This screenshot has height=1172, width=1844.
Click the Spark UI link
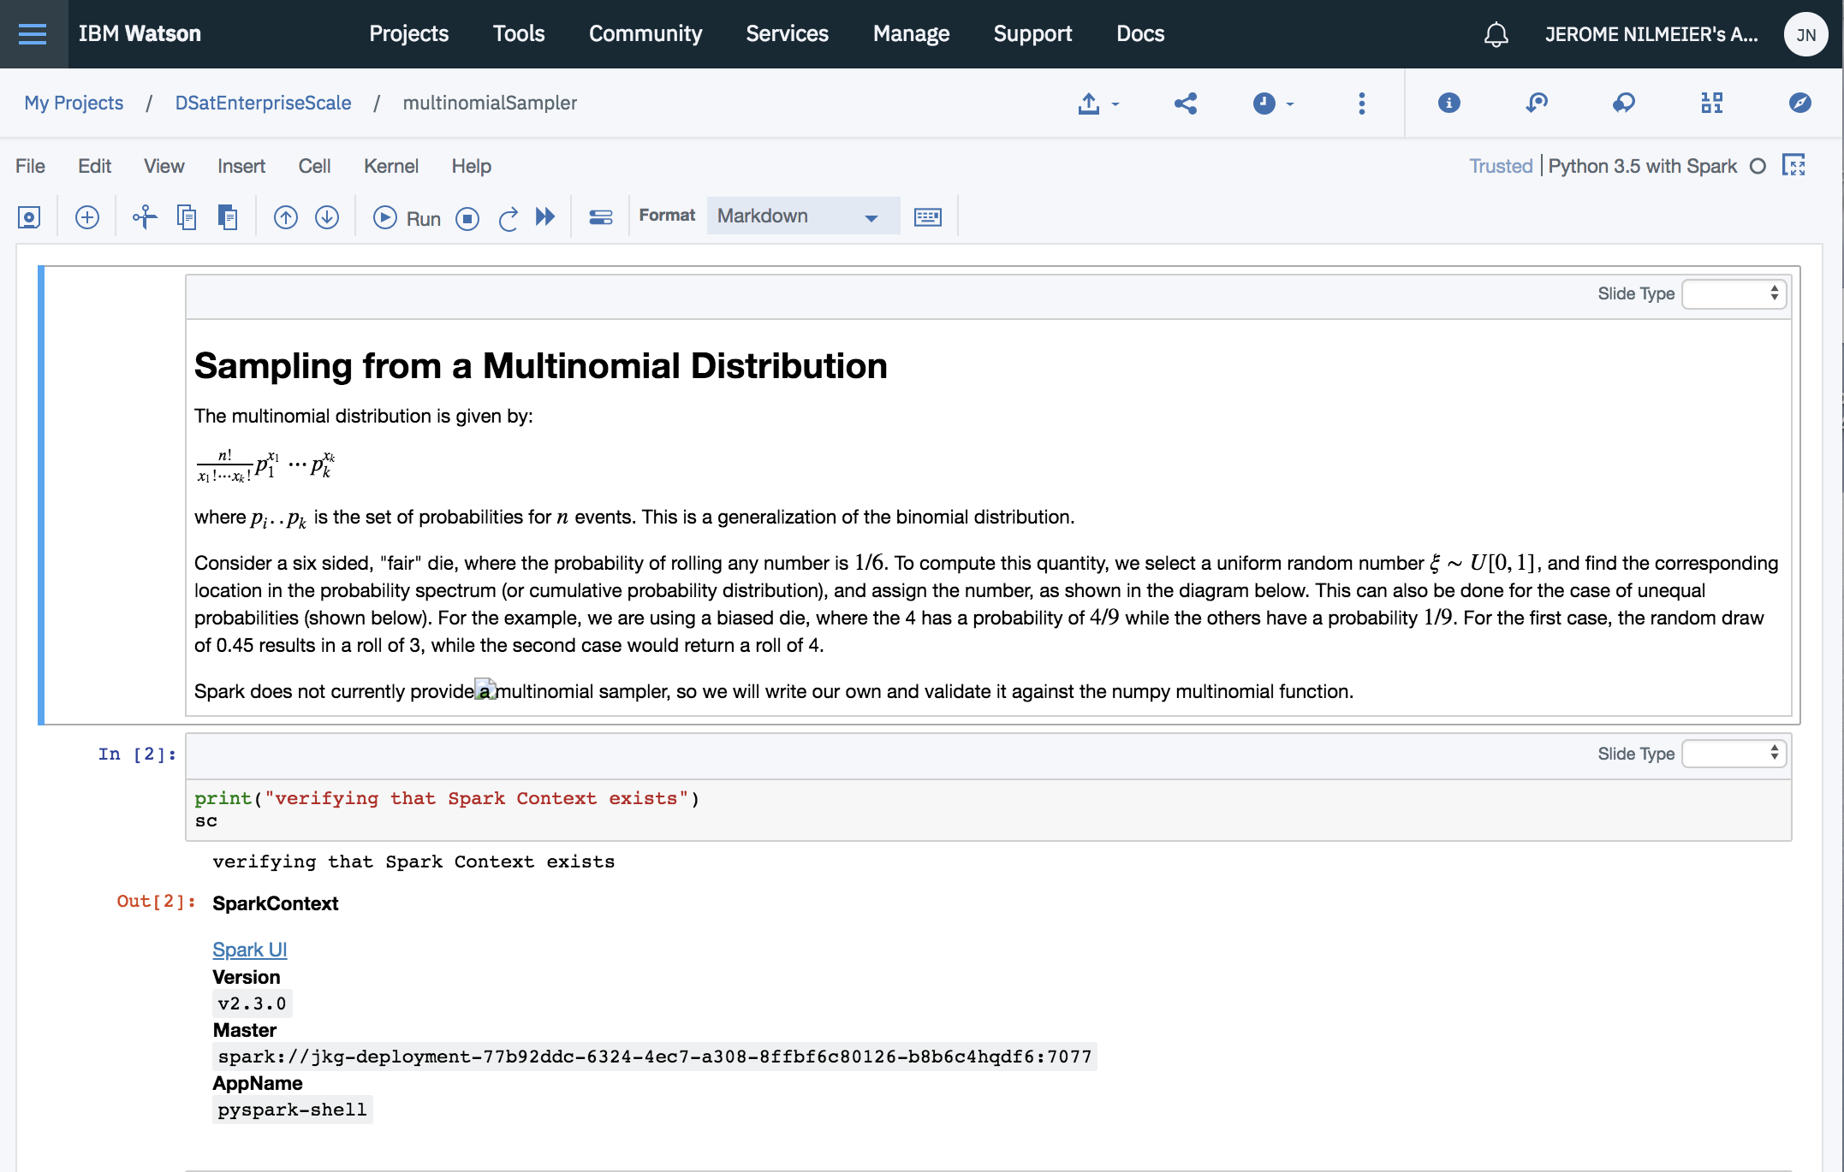(x=249, y=950)
